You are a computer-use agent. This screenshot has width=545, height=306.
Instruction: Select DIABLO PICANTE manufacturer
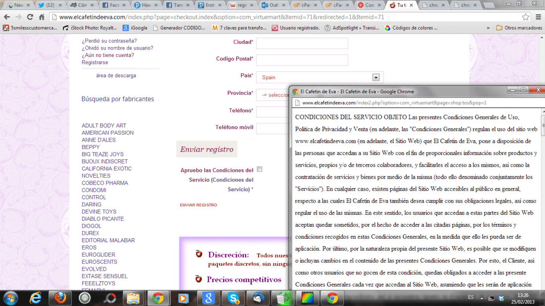[x=103, y=219]
